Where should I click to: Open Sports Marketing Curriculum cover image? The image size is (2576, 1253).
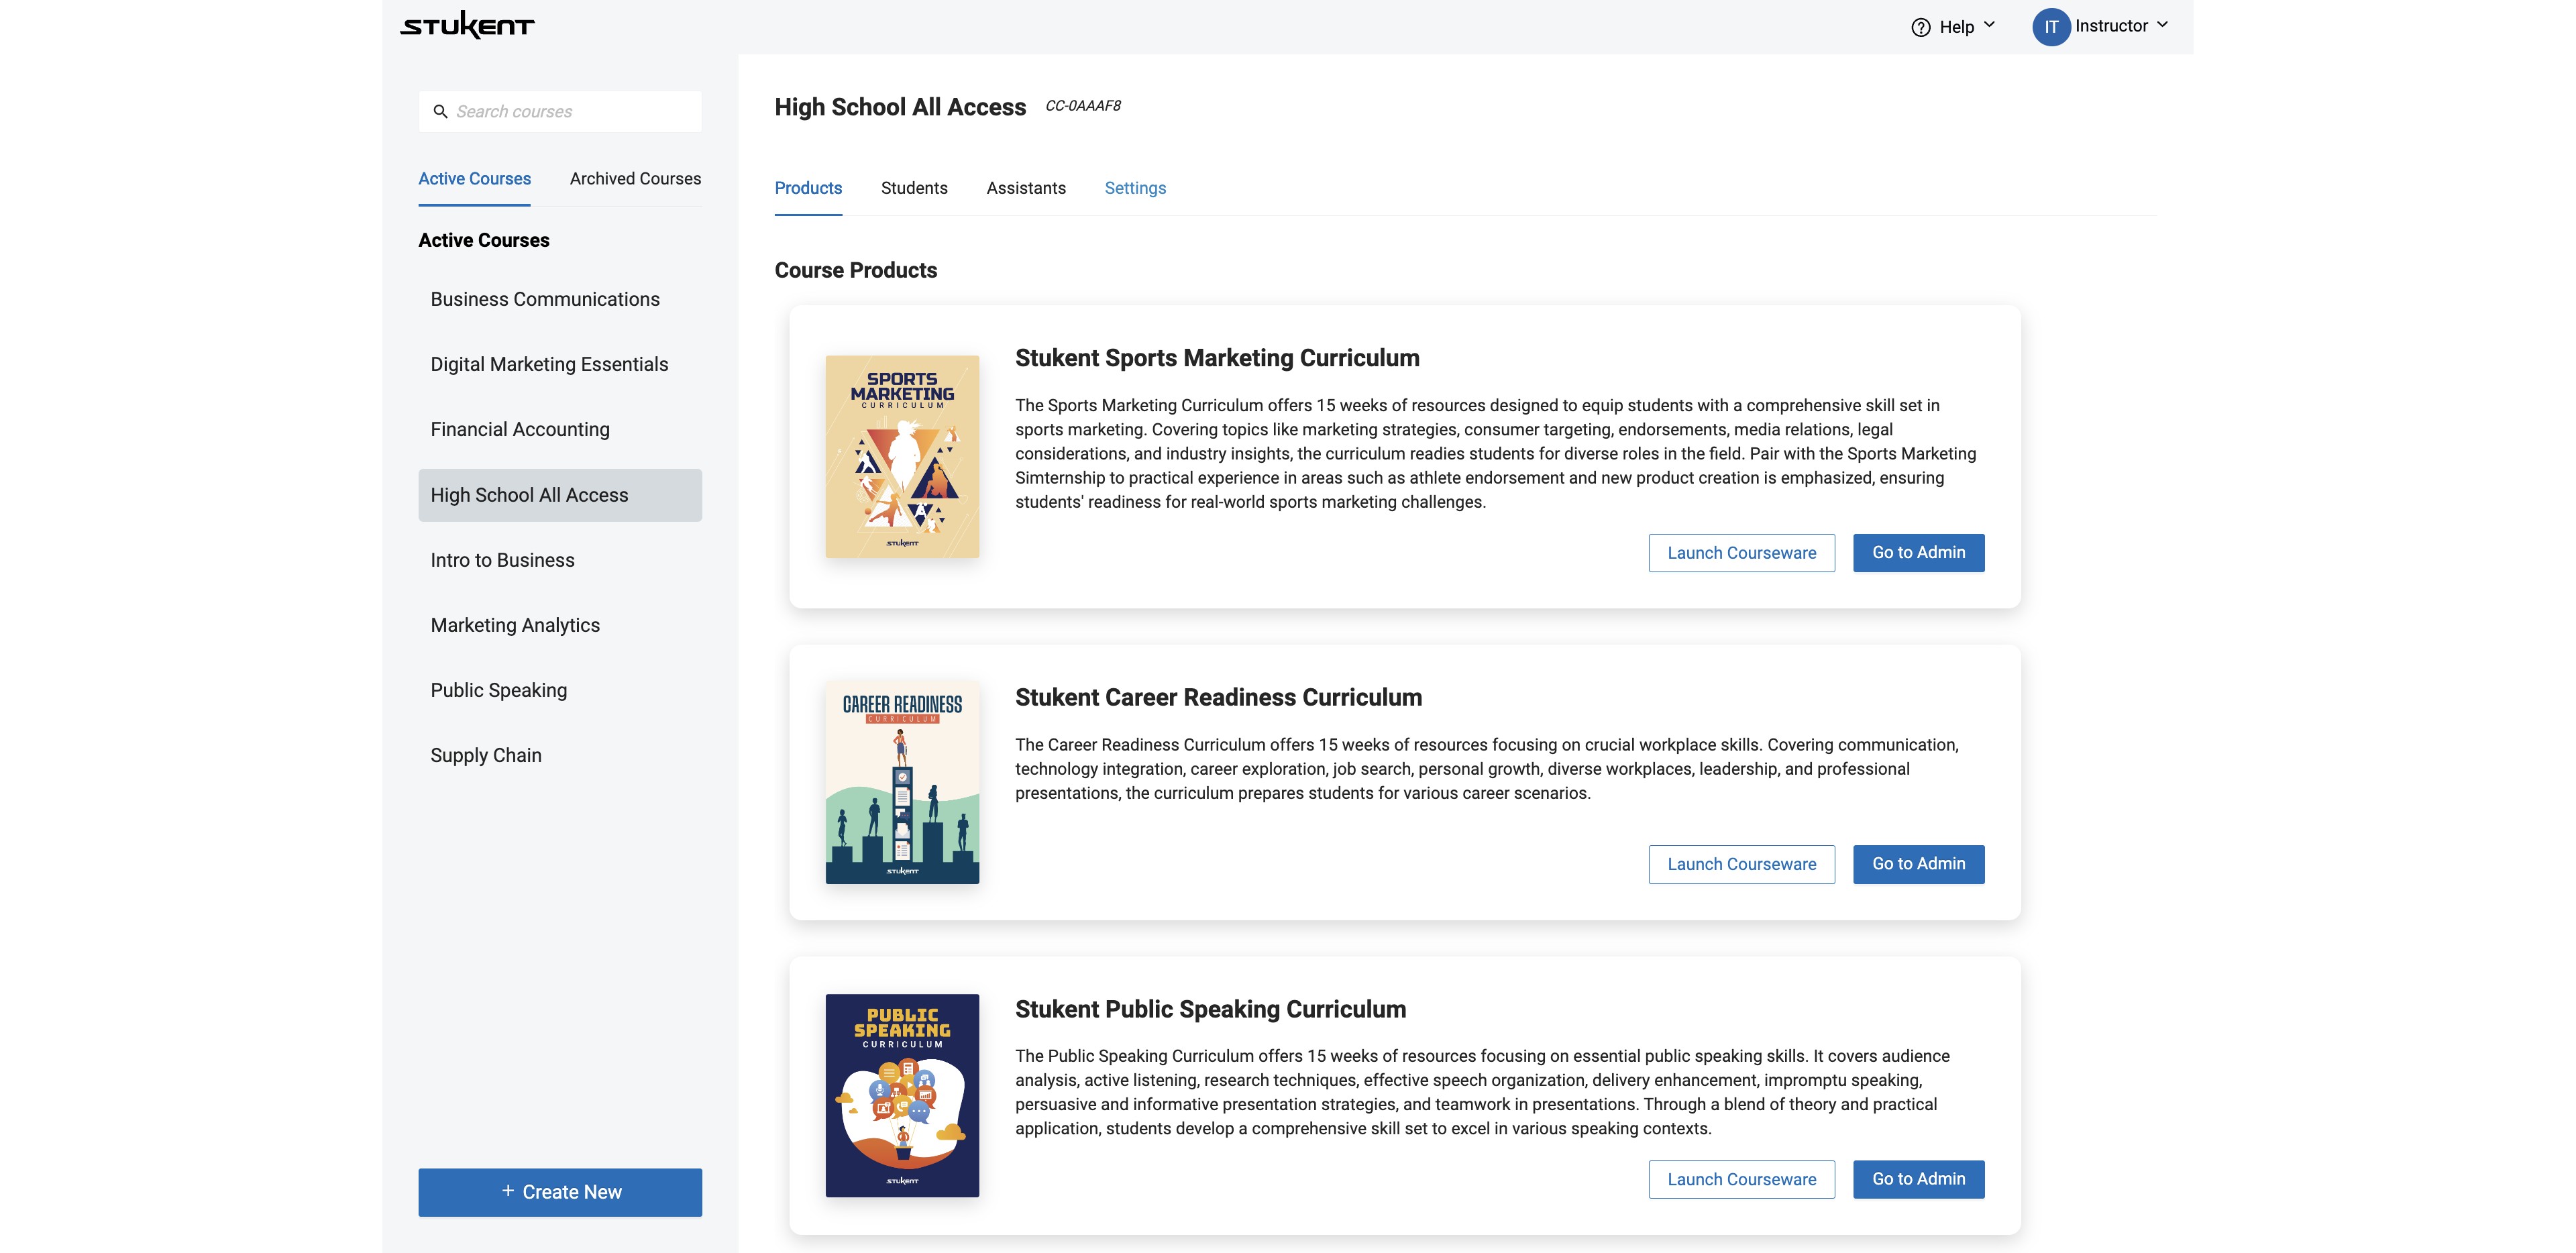coord(902,457)
